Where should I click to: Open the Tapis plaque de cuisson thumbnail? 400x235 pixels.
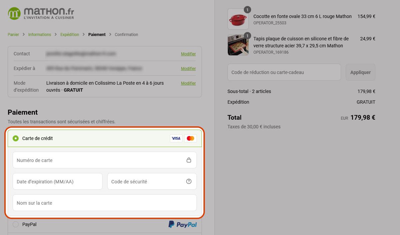[x=238, y=45]
